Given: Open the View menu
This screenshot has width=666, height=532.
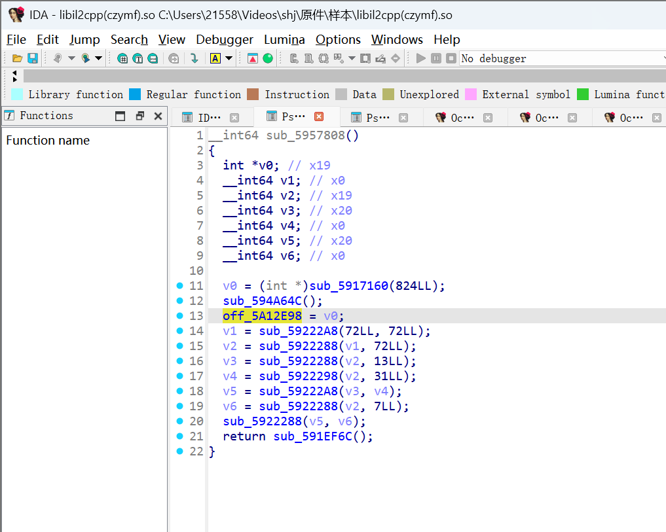Looking at the screenshot, I should pyautogui.click(x=172, y=39).
